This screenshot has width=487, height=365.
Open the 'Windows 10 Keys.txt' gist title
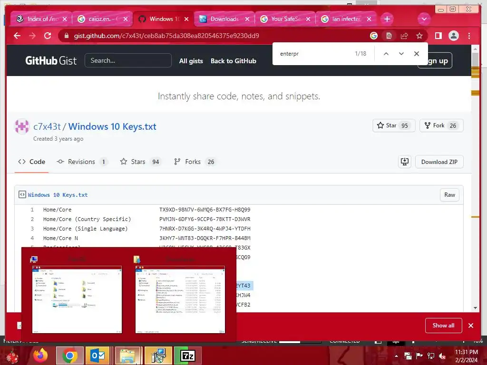pos(112,126)
